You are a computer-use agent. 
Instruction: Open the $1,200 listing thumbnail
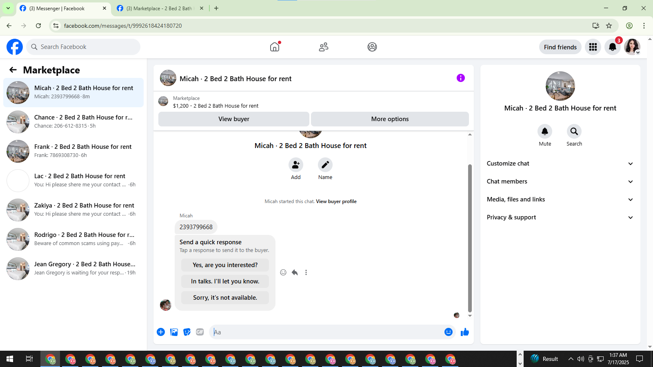[x=163, y=101]
